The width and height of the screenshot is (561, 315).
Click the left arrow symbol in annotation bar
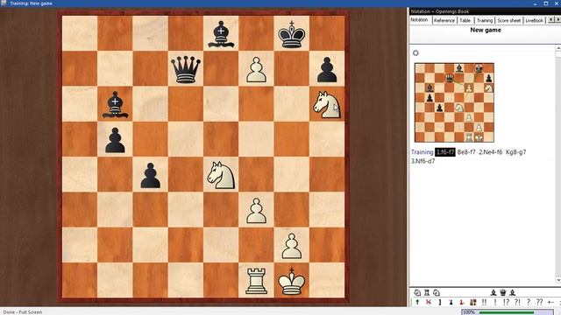[x=551, y=302]
